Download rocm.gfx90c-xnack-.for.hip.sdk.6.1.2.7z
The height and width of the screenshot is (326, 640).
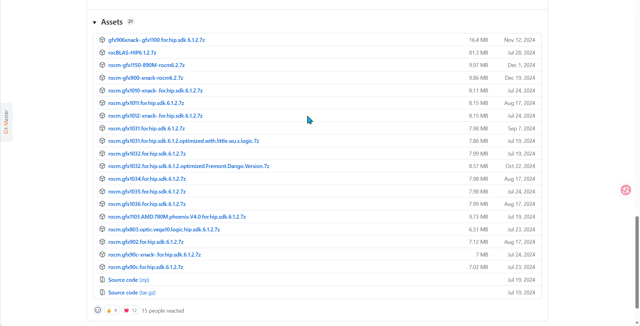tap(155, 254)
